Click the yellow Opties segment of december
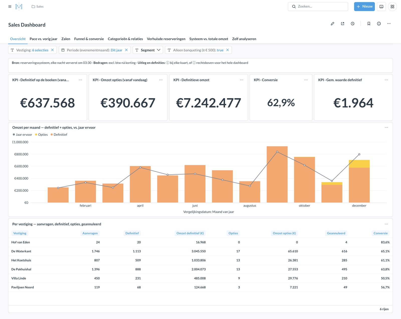The width and height of the screenshot is (401, 319). pos(359,164)
